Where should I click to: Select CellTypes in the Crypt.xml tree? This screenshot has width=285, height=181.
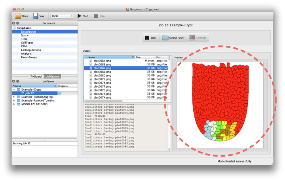[27, 43]
